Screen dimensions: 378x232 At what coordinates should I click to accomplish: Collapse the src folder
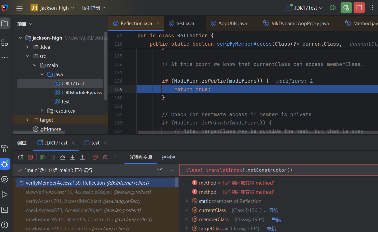(27, 56)
